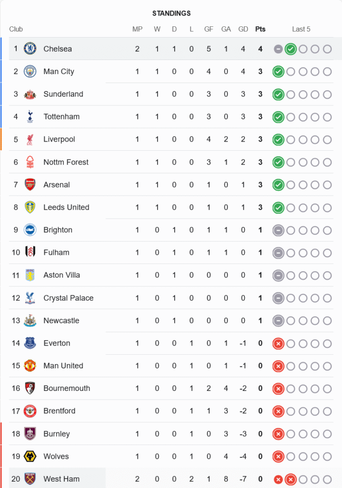Click West Ham's latest red loss indicator
The image size is (342, 488).
291,479
